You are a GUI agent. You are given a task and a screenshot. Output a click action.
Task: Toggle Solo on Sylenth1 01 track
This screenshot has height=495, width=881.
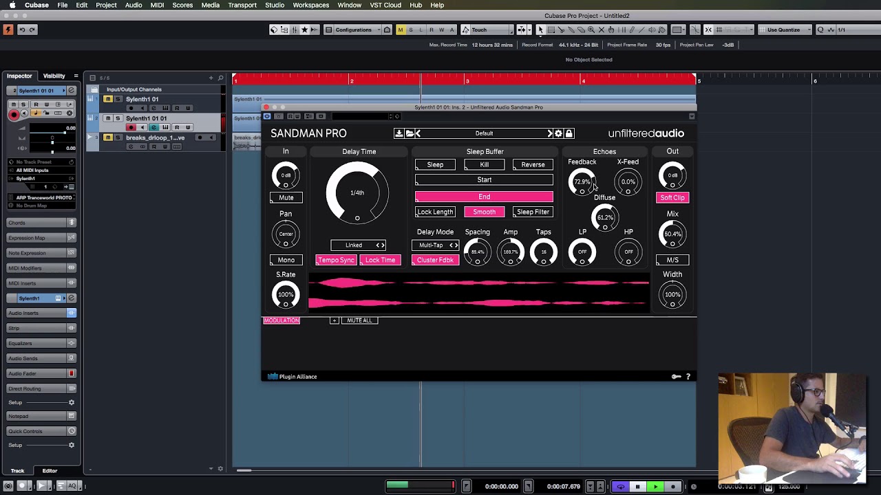118,99
